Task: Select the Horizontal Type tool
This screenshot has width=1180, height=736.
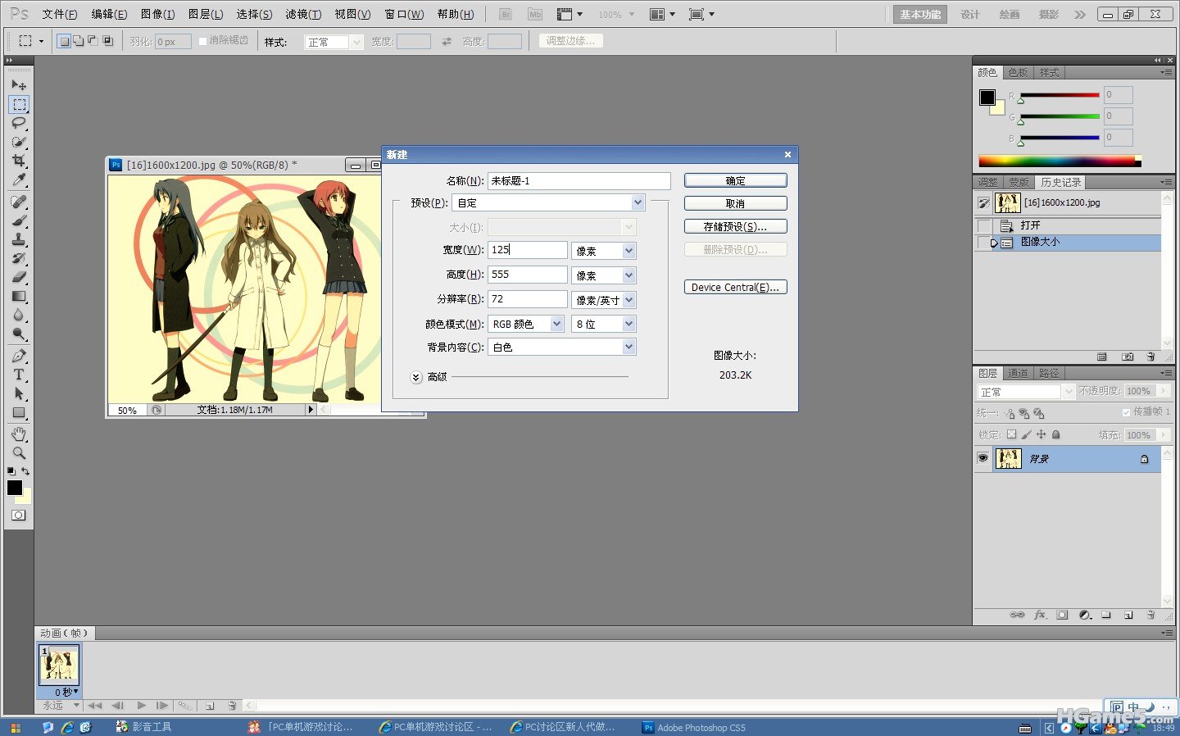Action: pyautogui.click(x=19, y=375)
